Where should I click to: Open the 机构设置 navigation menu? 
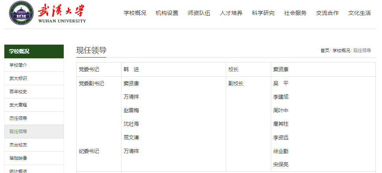(x=167, y=13)
